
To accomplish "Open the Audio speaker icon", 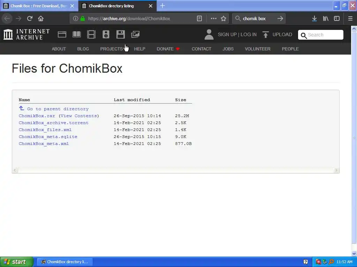I will click(x=106, y=34).
